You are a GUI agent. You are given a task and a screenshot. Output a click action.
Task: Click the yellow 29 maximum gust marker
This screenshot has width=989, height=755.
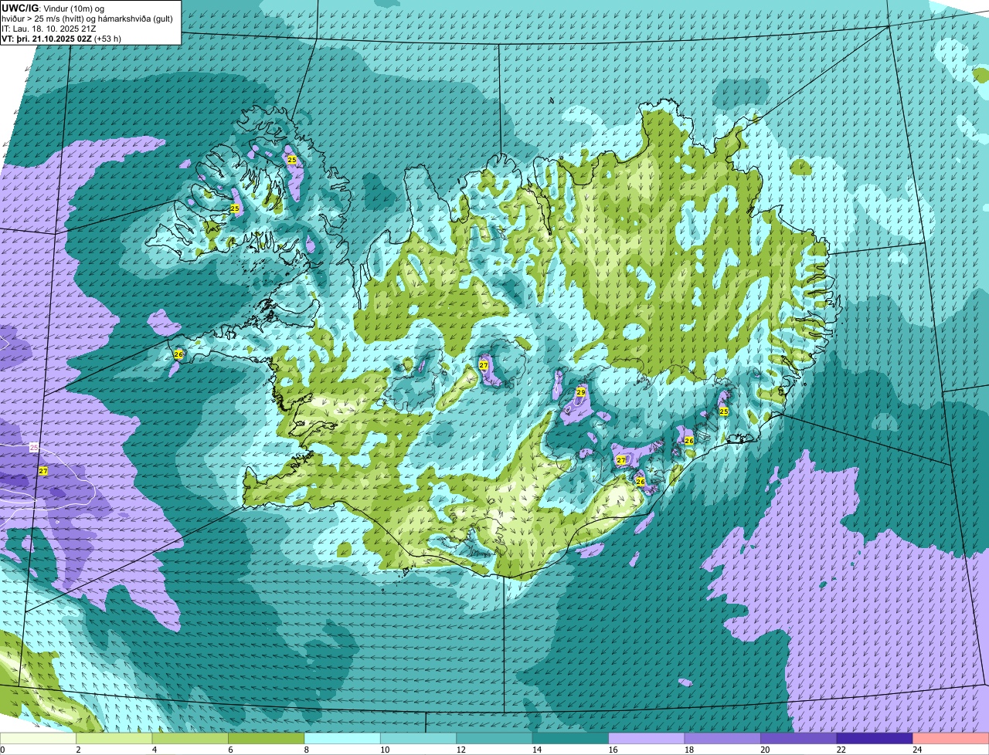[581, 392]
